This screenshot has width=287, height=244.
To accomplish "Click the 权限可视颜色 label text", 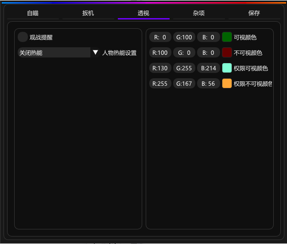I will (x=251, y=69).
